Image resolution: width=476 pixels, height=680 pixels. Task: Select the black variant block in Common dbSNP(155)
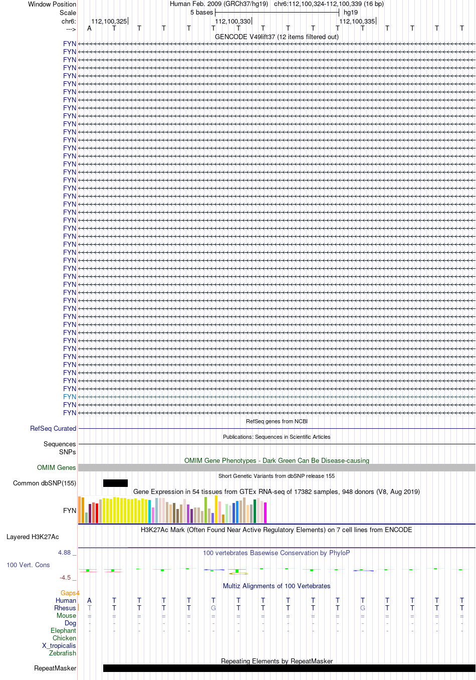coord(115,483)
